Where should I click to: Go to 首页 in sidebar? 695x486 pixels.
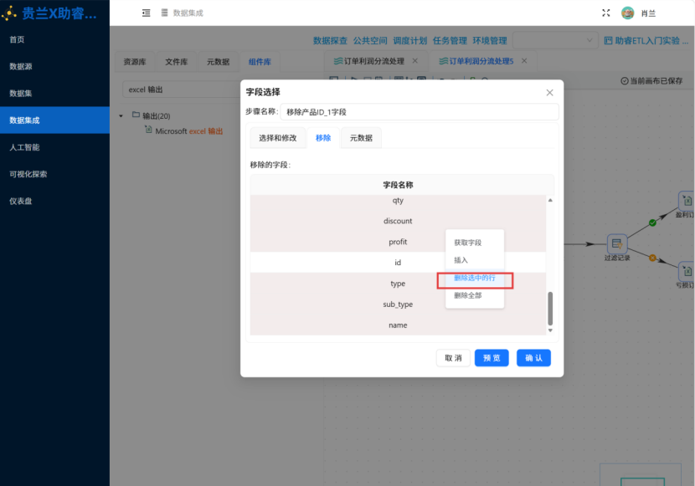tap(54, 39)
